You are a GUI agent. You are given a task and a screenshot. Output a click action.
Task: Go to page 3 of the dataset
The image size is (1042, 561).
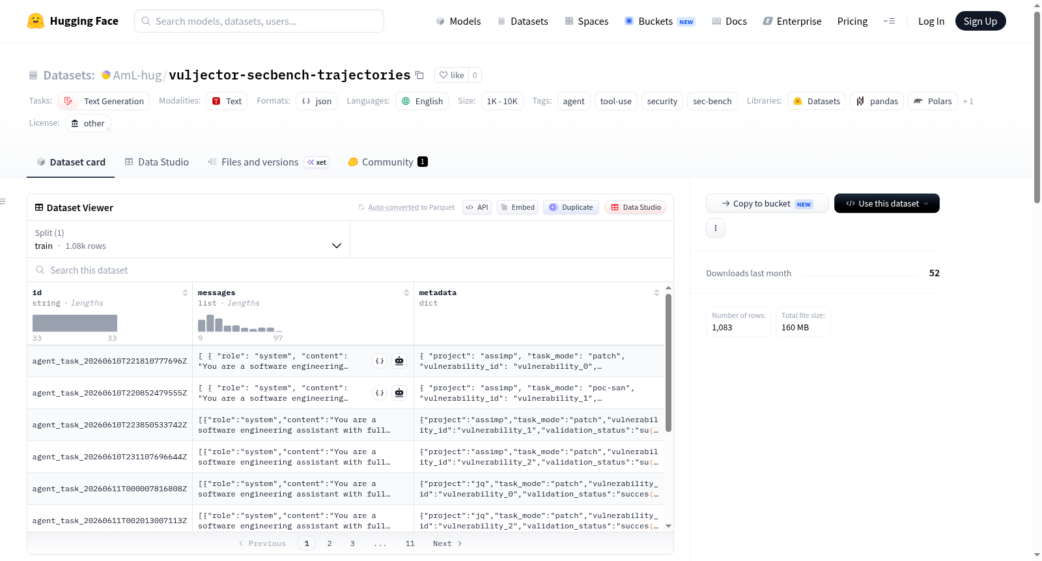(x=352, y=543)
